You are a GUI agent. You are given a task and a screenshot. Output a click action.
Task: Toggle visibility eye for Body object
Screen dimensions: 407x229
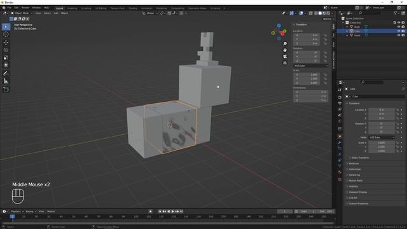pos(399,27)
